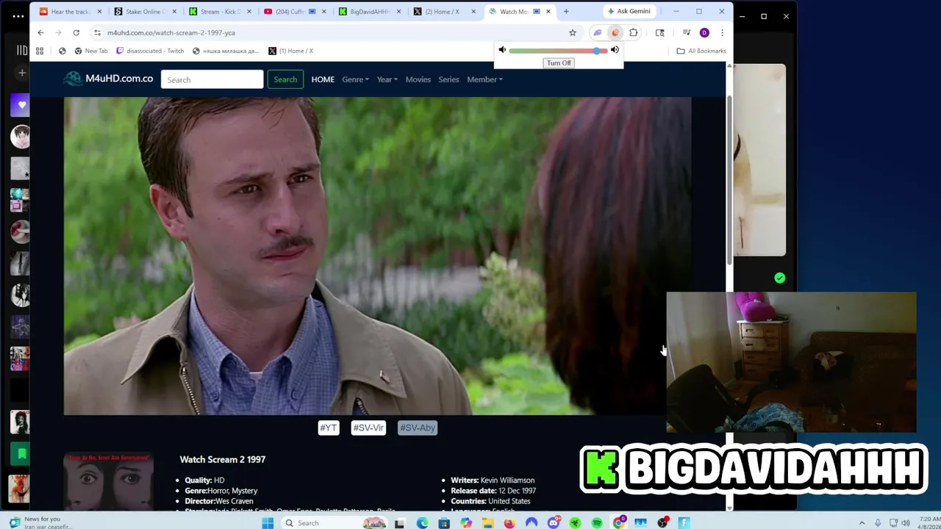Reload the page with the refresh icon
Screen dimensions: 941x529
click(x=76, y=32)
